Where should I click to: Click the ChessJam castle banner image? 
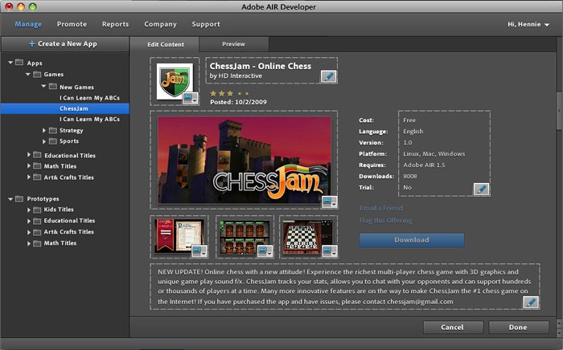coord(245,160)
